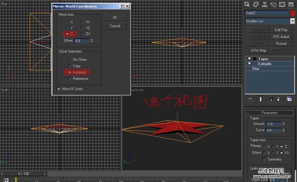Click next frame arrow on time slider

pyautogui.click(x=45, y=174)
